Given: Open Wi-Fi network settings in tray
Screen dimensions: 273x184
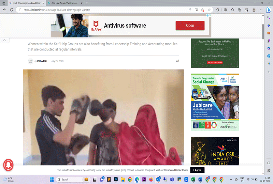Looking at the screenshot, I should point(248,179).
